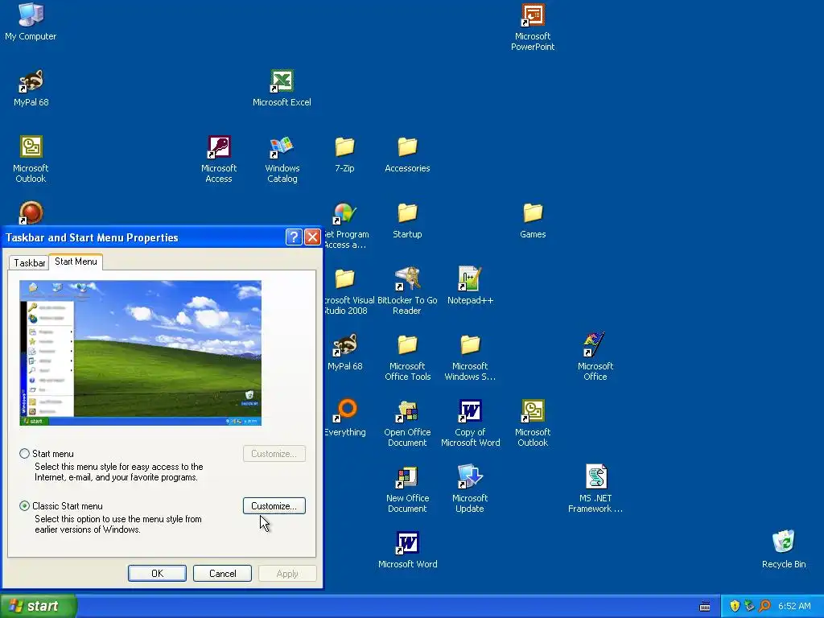Choose the Start menu radio option
Viewport: 824px width, 618px height.
click(x=24, y=454)
